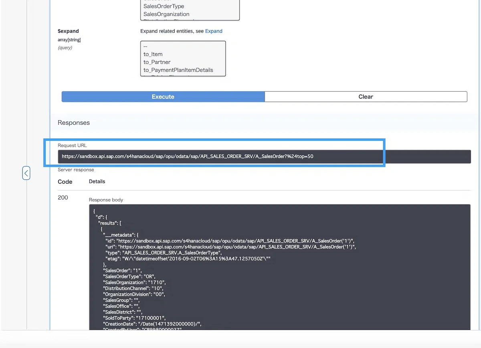481x348 pixels.
Task: Select the -- option in $expand list
Action: [x=146, y=46]
